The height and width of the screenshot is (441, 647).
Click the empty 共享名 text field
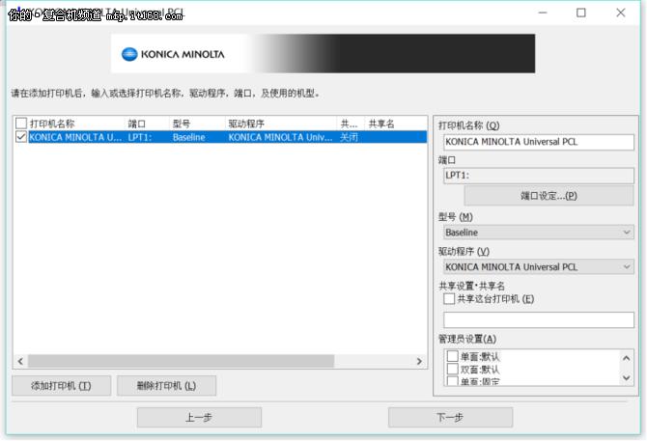539,319
